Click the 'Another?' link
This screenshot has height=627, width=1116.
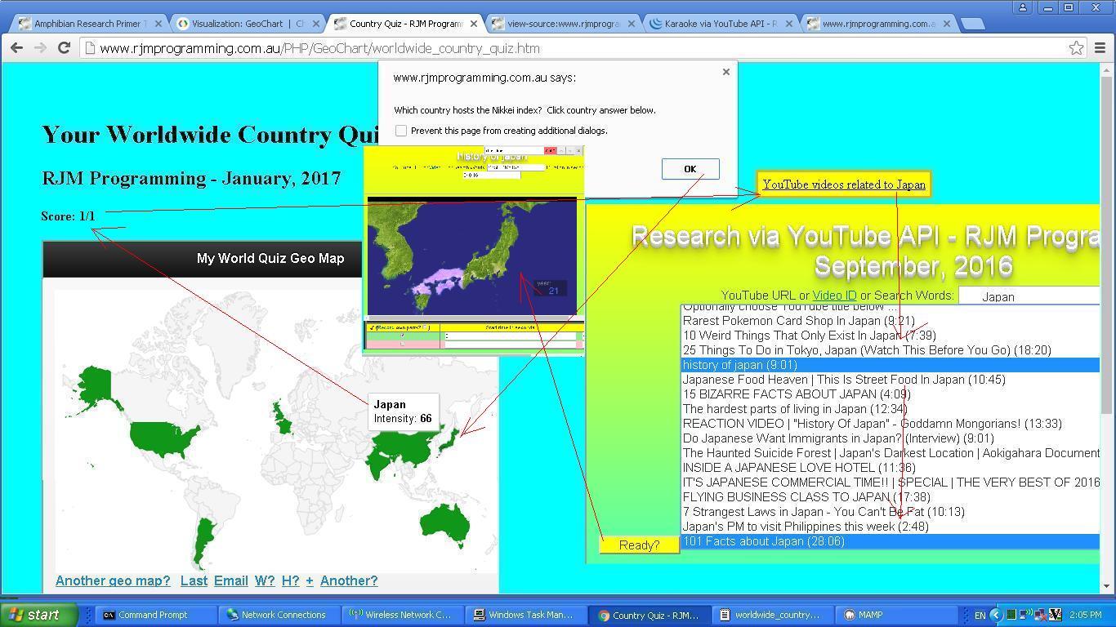(349, 580)
